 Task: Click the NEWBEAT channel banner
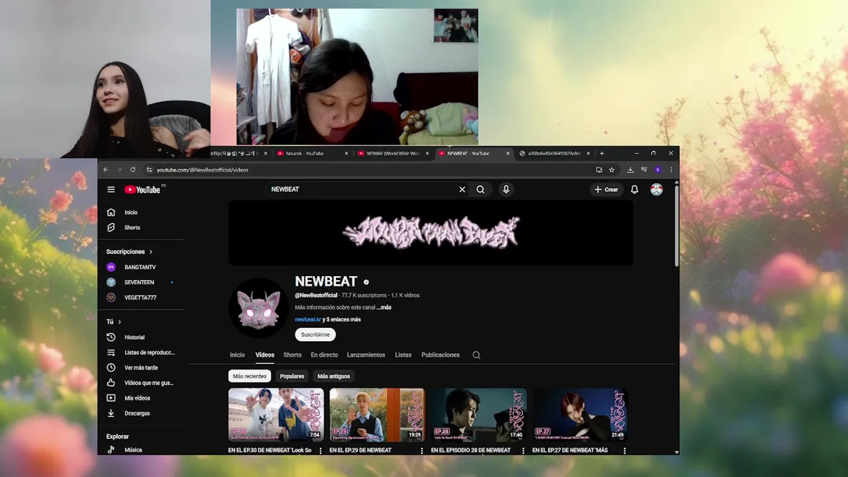click(431, 233)
